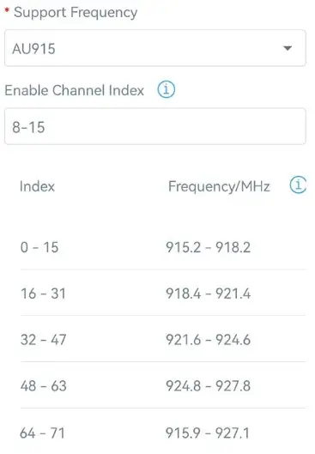This screenshot has height=454, width=315.
Task: Open the AU915 frequency selection box
Action: tap(155, 48)
